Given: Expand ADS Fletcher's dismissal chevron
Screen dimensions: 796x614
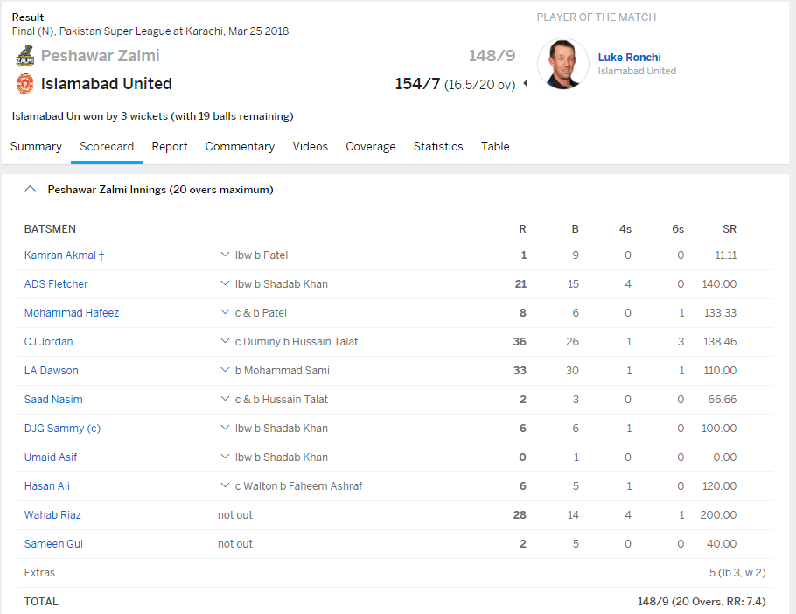Looking at the screenshot, I should point(225,284).
